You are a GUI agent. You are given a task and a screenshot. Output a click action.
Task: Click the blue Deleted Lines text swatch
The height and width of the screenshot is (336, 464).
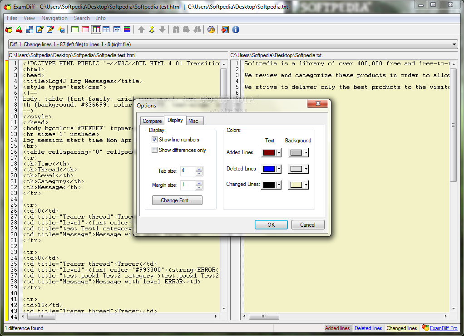coord(269,169)
